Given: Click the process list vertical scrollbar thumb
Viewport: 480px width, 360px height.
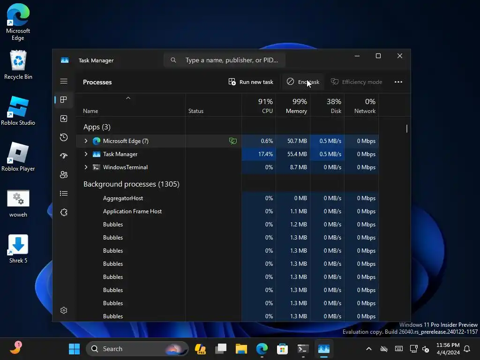Looking at the screenshot, I should tap(406, 128).
